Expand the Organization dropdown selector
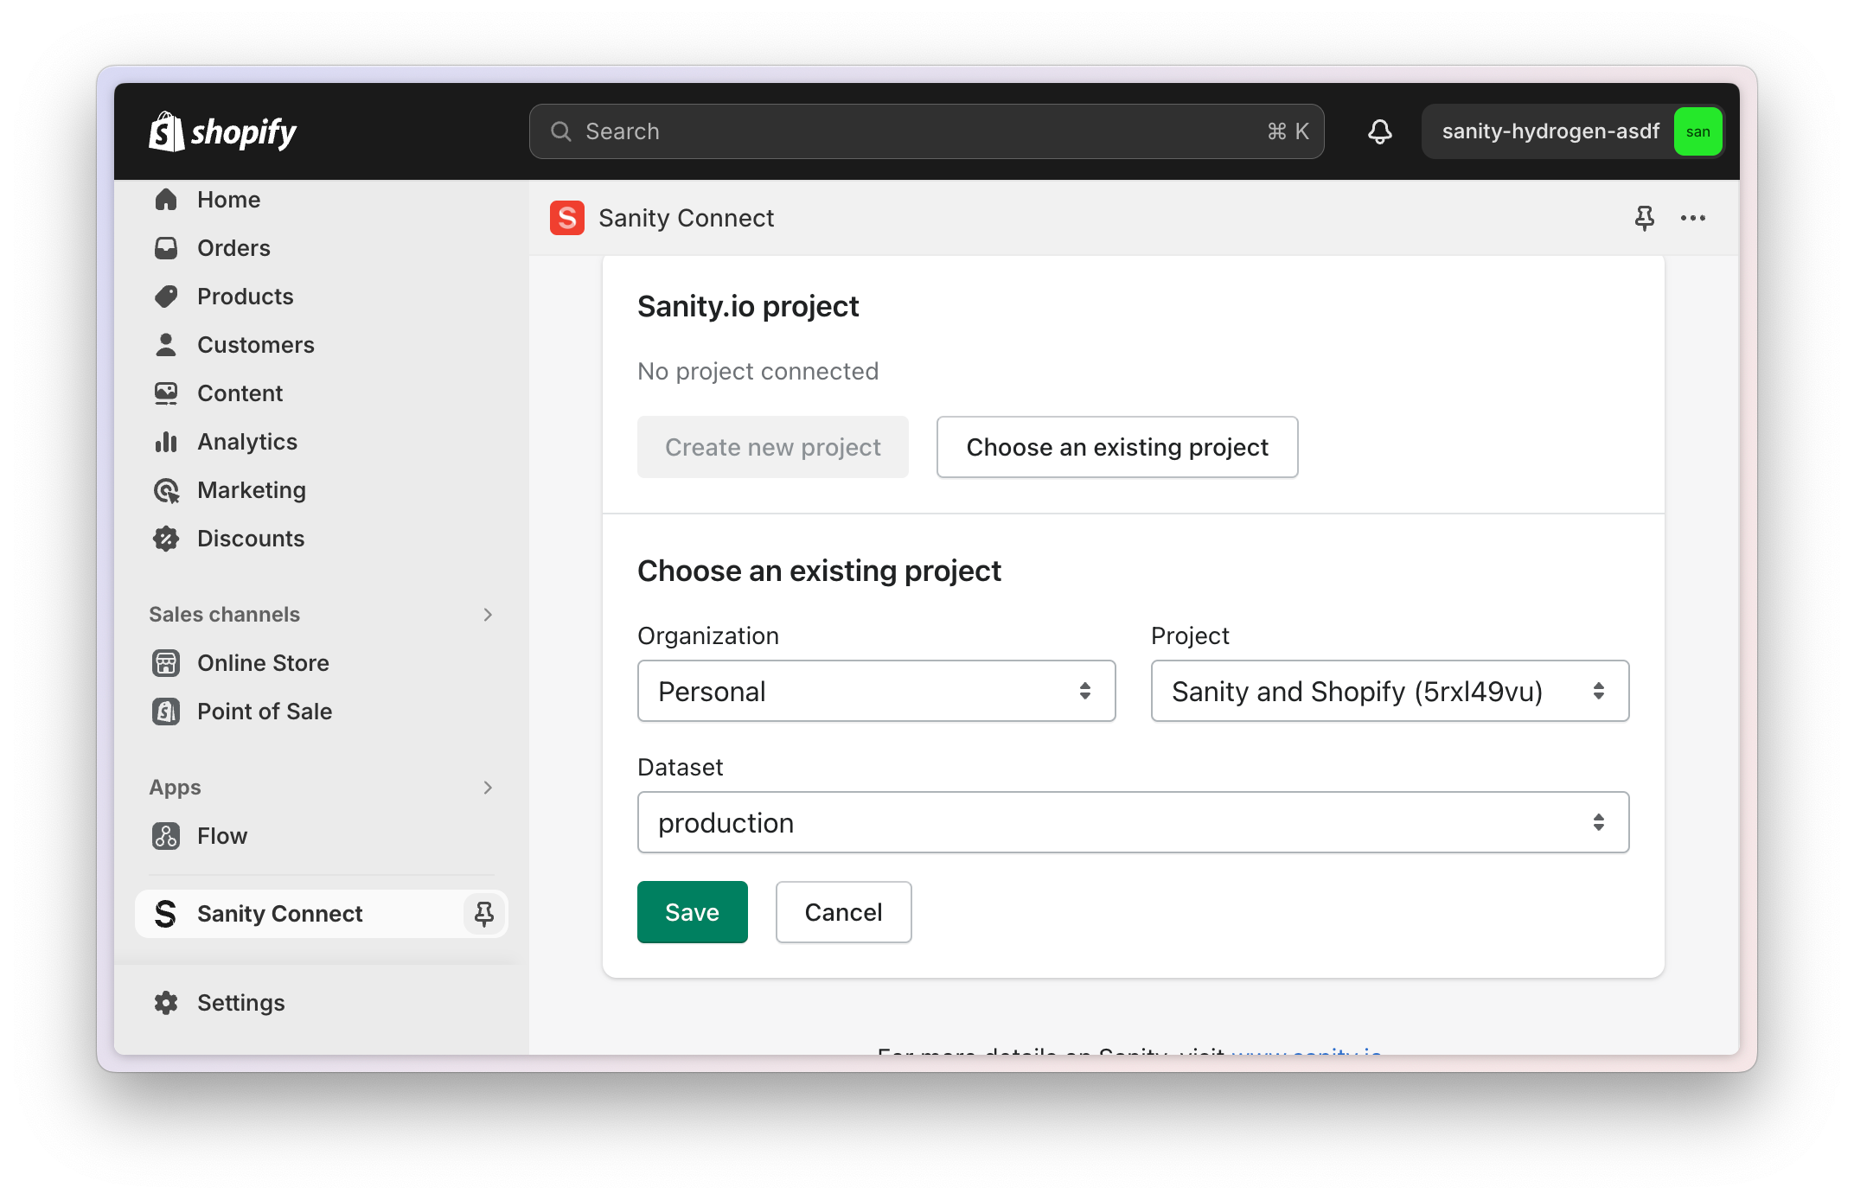The width and height of the screenshot is (1854, 1200). click(x=877, y=692)
